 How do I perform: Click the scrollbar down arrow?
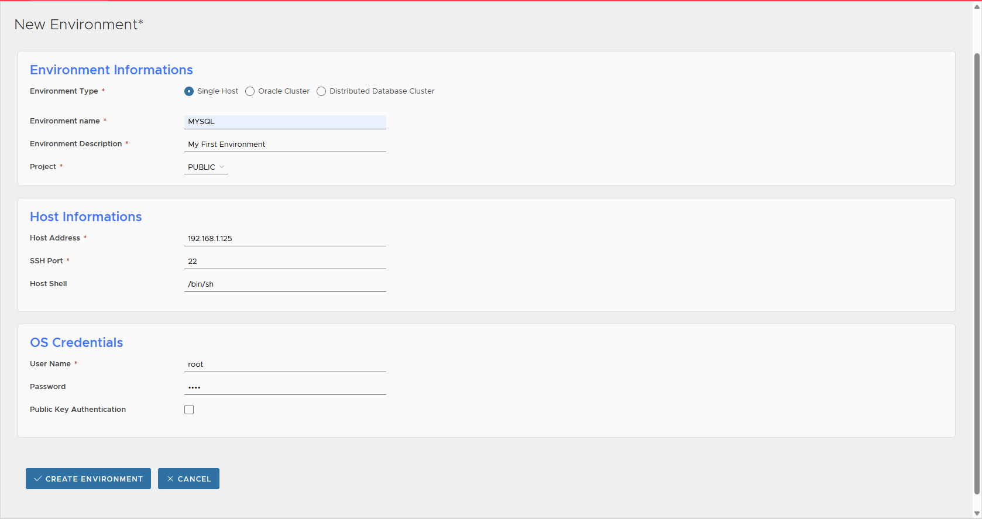click(x=977, y=514)
